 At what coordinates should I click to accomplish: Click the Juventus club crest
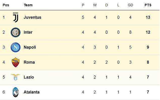tap(16, 17)
